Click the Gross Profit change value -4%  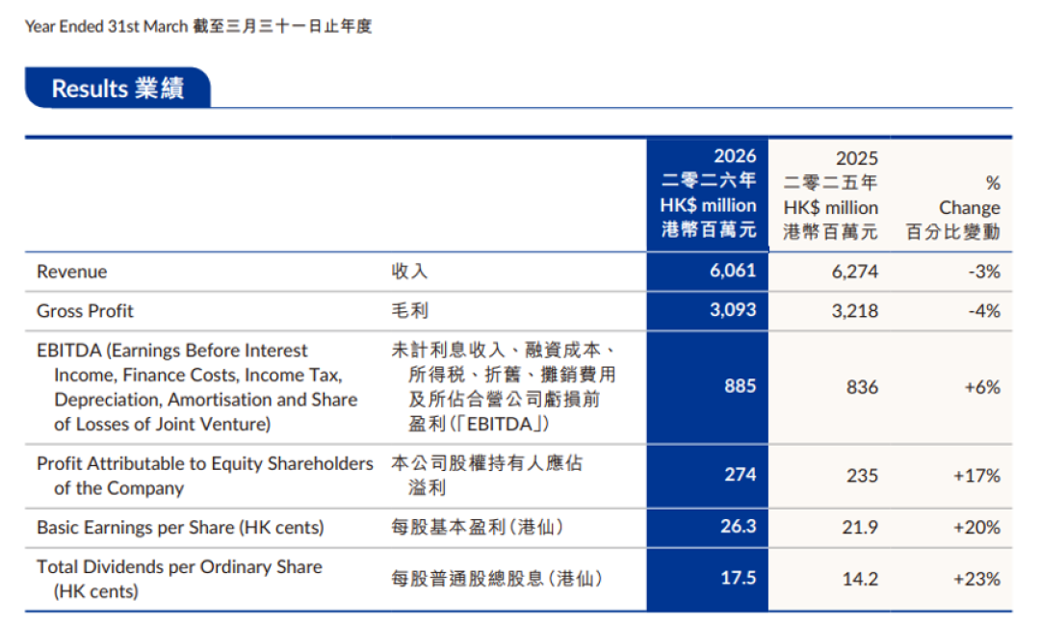tap(984, 311)
